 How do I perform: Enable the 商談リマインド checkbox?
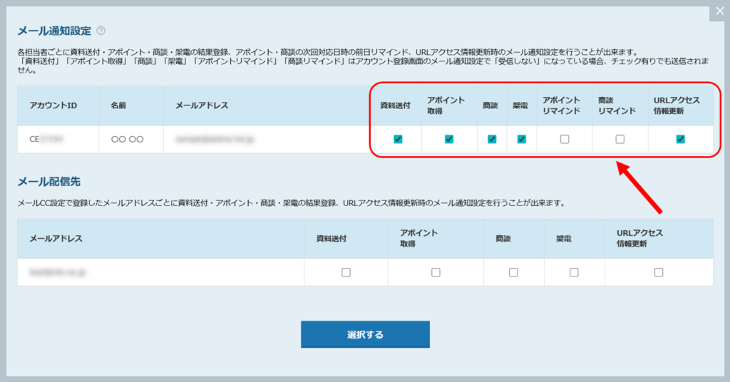coord(620,139)
